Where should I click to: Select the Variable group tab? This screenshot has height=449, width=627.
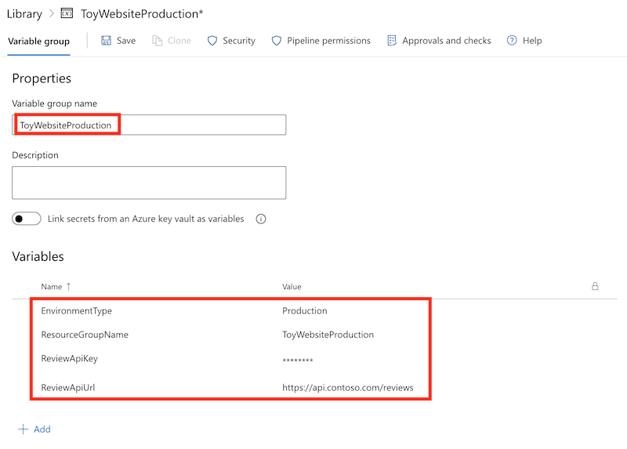tap(38, 42)
